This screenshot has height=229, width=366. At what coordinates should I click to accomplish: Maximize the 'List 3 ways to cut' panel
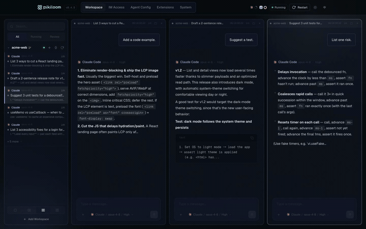coord(156,23)
